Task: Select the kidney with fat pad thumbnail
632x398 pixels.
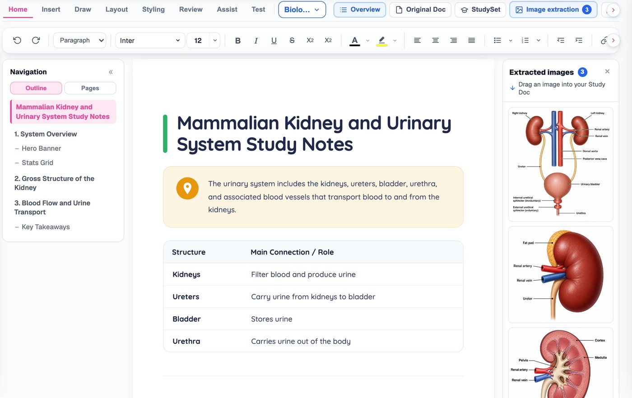Action: [x=561, y=275]
